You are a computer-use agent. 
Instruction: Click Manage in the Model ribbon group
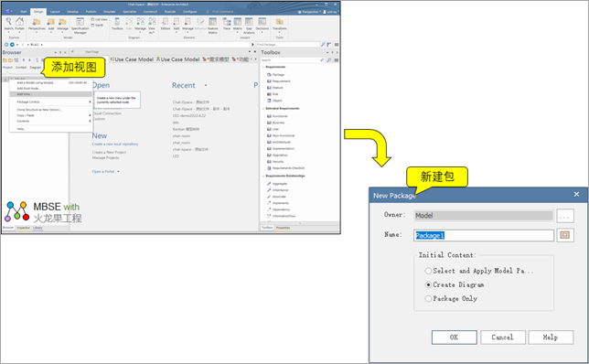[x=63, y=25]
